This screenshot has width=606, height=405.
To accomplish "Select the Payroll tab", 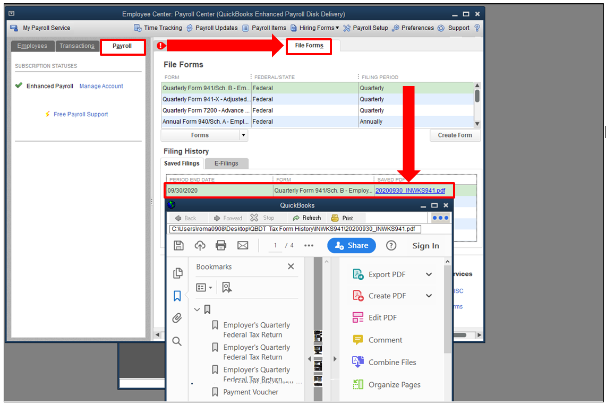I will pos(123,47).
